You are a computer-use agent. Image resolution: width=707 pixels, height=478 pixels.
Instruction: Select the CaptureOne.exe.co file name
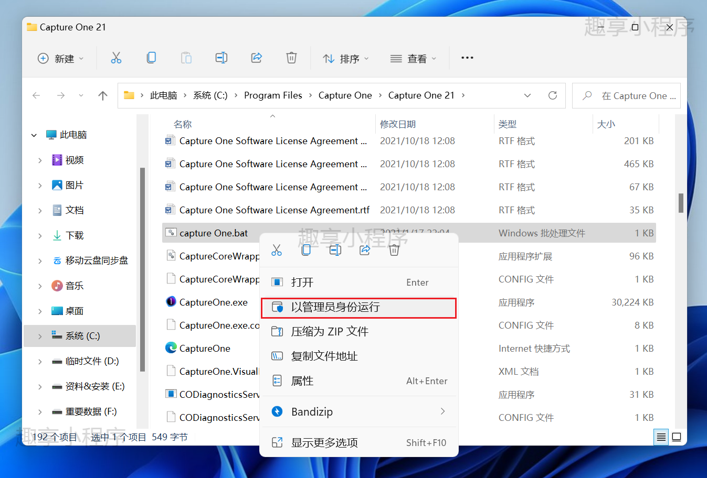tap(219, 325)
